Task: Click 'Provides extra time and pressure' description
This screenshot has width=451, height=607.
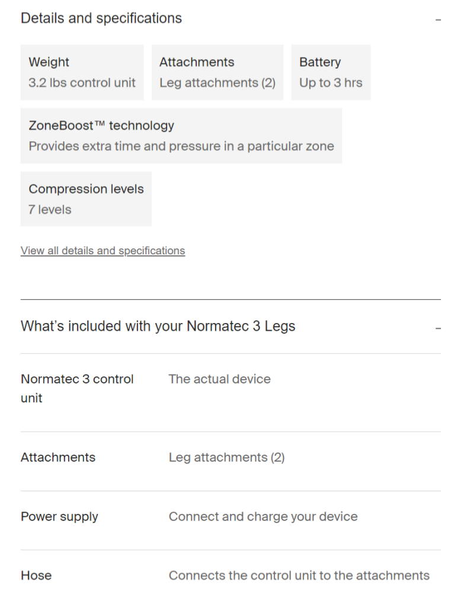Action: 181,146
